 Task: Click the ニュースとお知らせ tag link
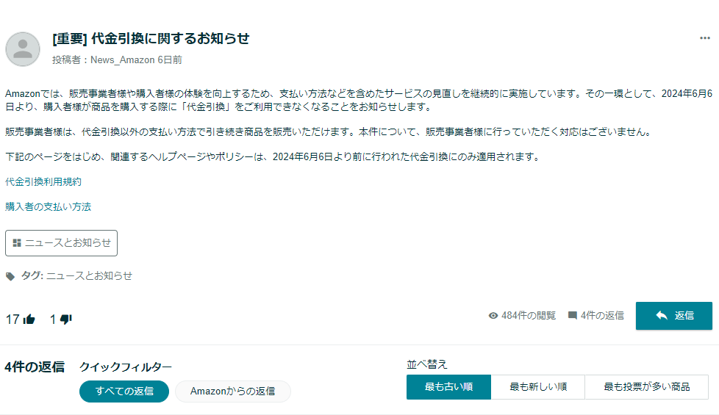point(89,276)
